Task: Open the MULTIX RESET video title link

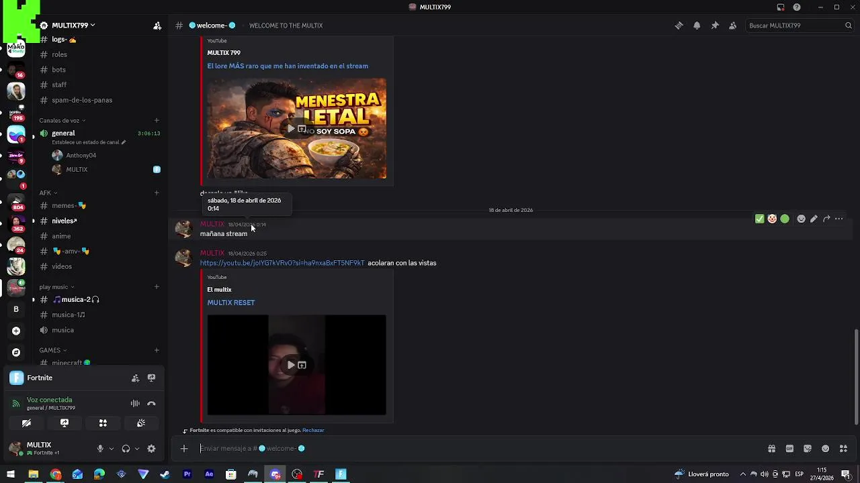Action: tap(231, 303)
